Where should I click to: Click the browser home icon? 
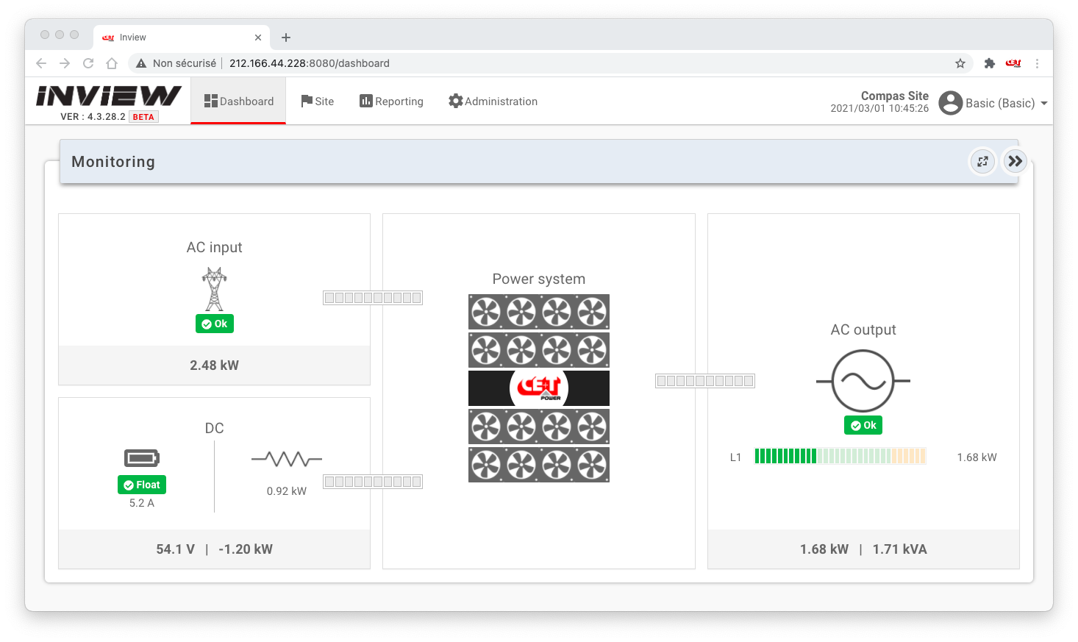pyautogui.click(x=112, y=63)
